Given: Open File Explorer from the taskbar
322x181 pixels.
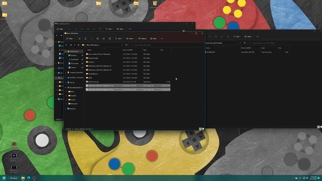Looking at the screenshot, I should click(x=23, y=178).
